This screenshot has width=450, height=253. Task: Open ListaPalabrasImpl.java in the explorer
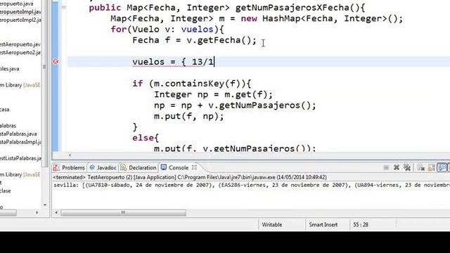(20, 142)
